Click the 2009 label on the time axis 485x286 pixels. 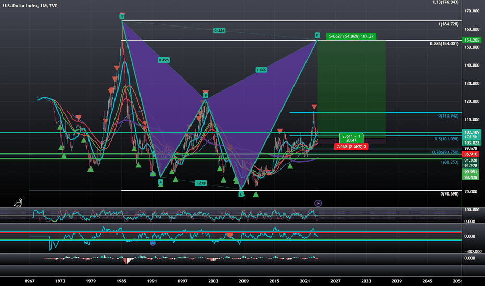pos(244,281)
